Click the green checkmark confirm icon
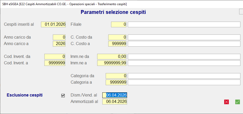Screen dimensions: 243x114 (x=237, y=102)
